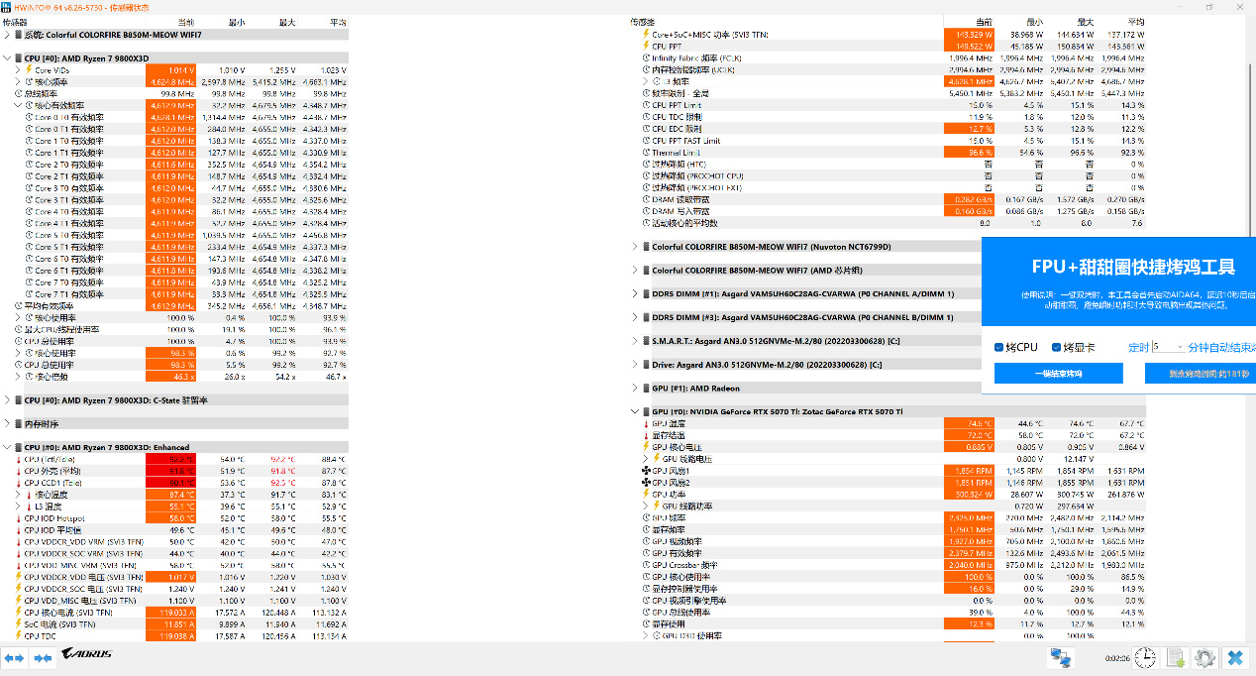The width and height of the screenshot is (1256, 676).
Task: Click chip icon of DDR5 DIMM [#1] header
Action: click(x=646, y=293)
